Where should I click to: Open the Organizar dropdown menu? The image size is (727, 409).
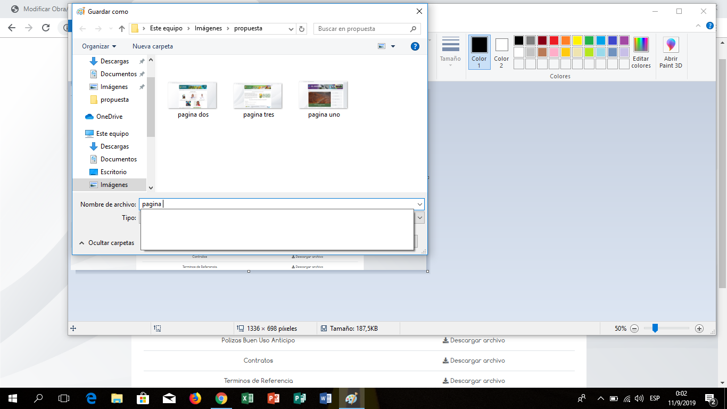click(x=99, y=46)
